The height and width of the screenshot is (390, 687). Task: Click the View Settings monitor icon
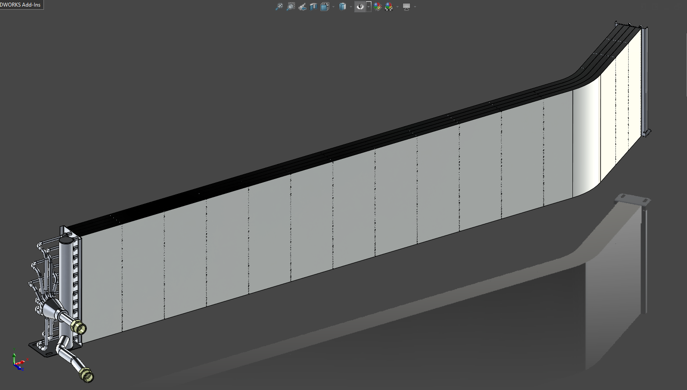coord(406,7)
